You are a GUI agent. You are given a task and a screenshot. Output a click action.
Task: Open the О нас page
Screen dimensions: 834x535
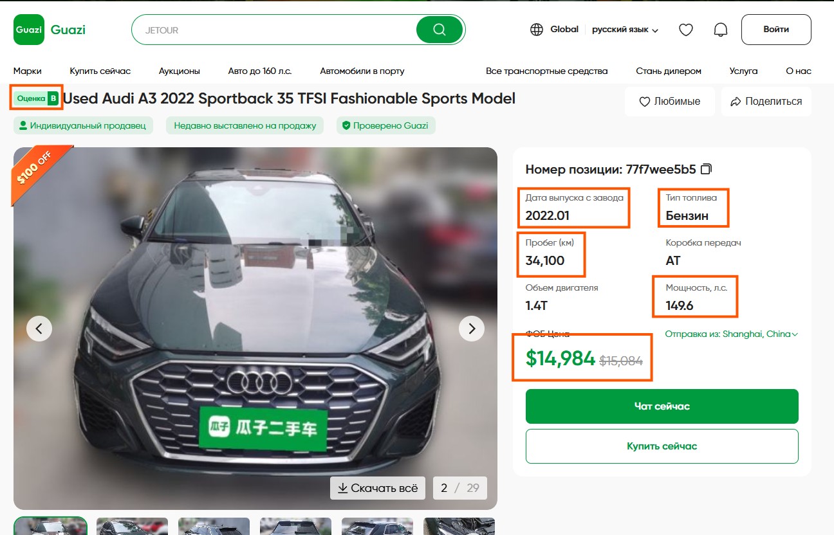point(799,71)
